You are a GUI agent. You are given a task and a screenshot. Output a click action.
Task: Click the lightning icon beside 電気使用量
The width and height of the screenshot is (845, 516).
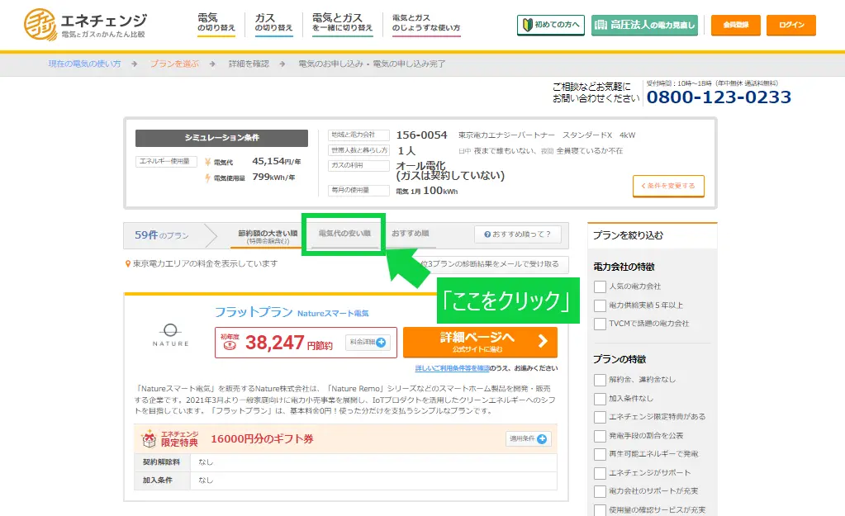tap(208, 178)
